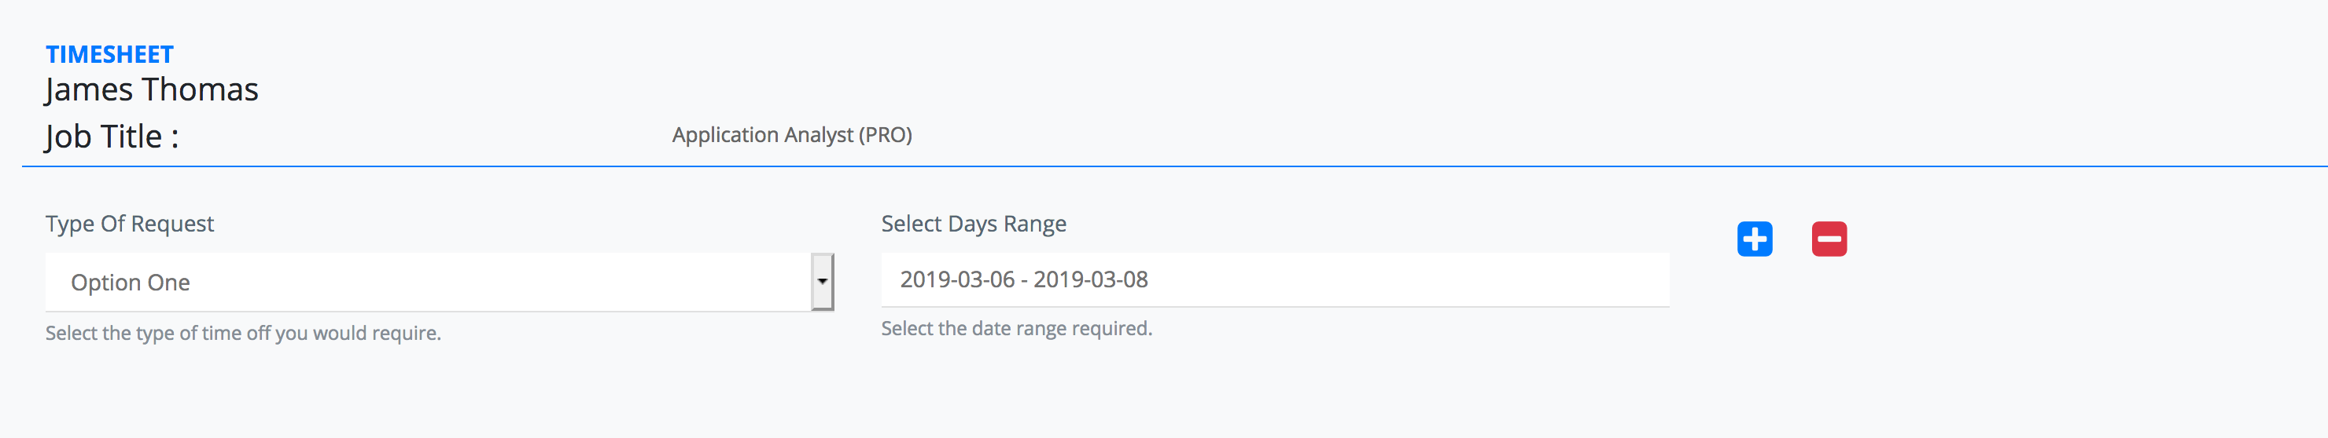Select the Option One combo box

(x=439, y=282)
